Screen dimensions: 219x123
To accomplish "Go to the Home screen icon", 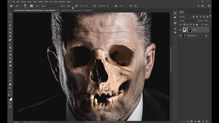I will click(11, 6).
